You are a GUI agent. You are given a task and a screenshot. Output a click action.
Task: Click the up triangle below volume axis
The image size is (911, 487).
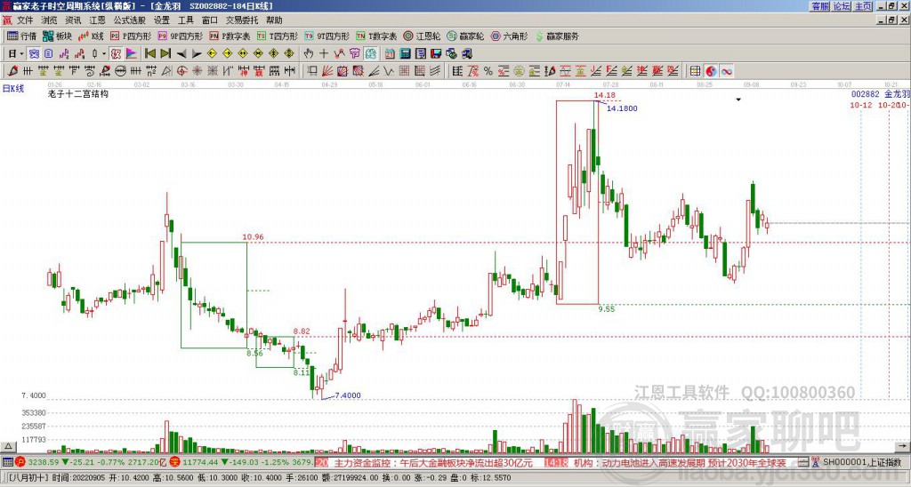pyautogui.click(x=7, y=446)
